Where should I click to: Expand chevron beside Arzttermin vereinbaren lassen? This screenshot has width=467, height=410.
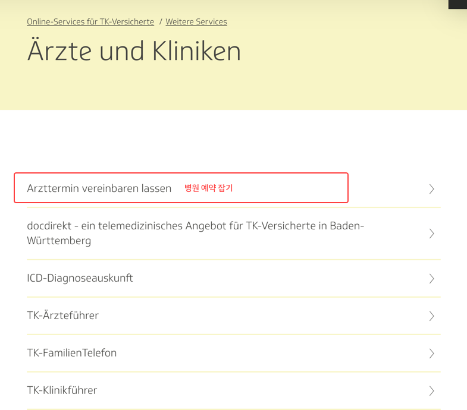coord(431,189)
